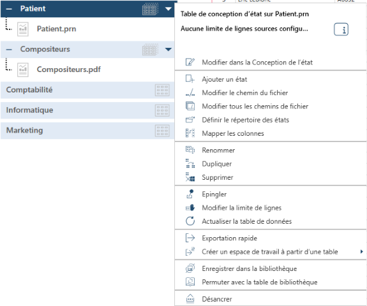Screen dimensions: 367x306
Task: Open the Patient table dropdown arrow
Action: click(x=169, y=9)
